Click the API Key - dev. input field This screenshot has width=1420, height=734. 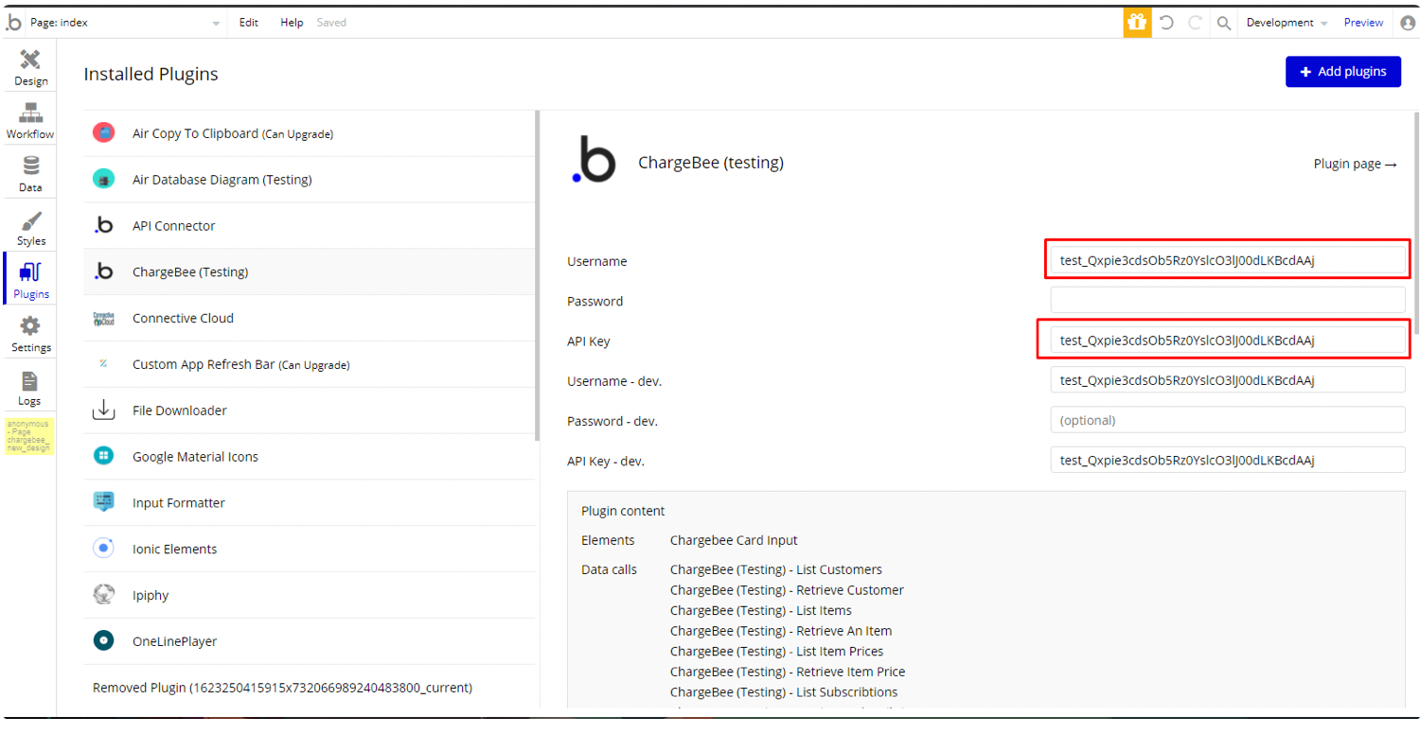tap(1228, 460)
